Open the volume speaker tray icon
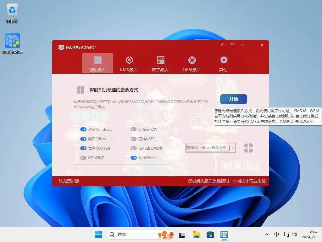322x242 pixels. point(294,234)
